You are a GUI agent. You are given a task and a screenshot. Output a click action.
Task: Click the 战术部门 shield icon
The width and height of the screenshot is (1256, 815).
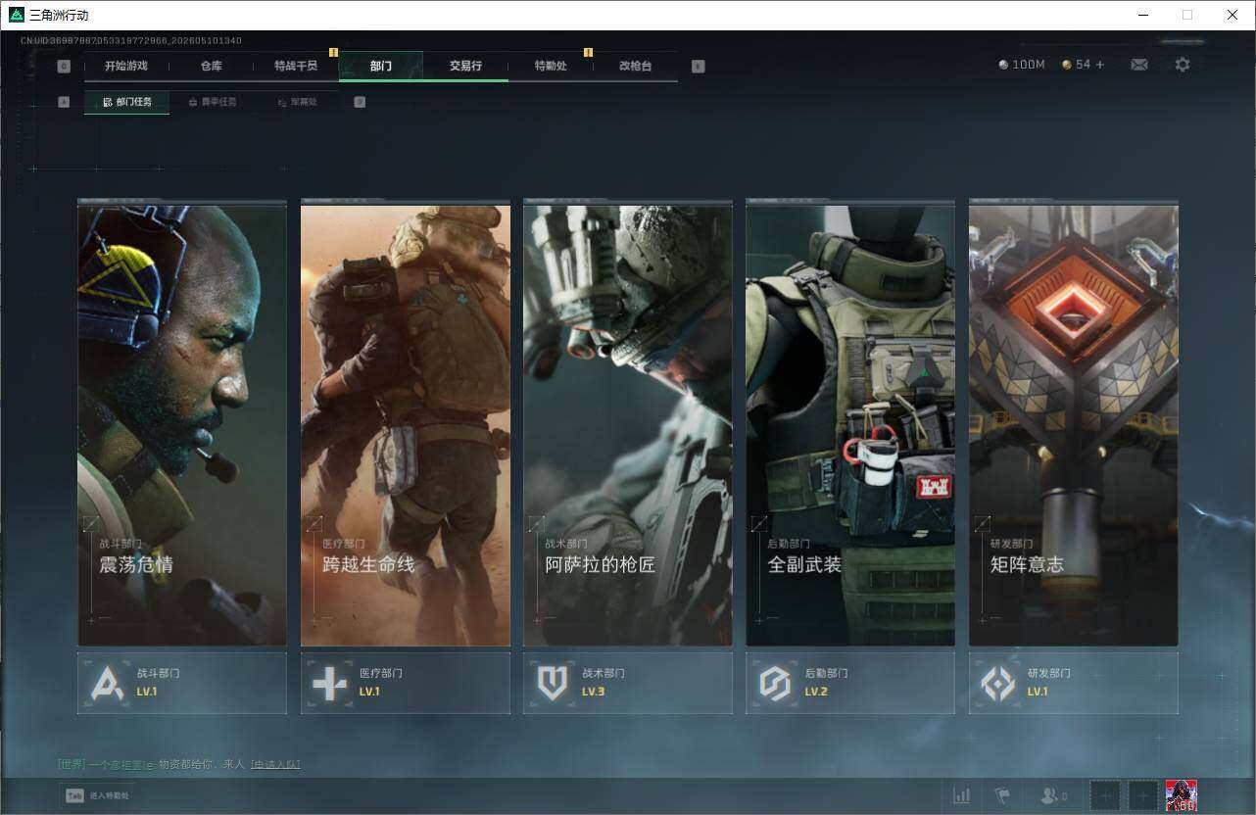pyautogui.click(x=553, y=683)
